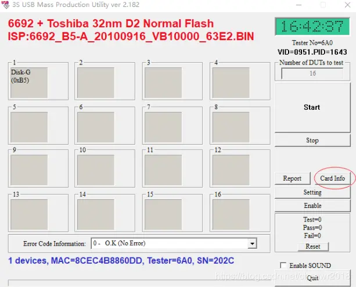Click the Stop button
This screenshot has height=287, width=356.
(x=312, y=141)
